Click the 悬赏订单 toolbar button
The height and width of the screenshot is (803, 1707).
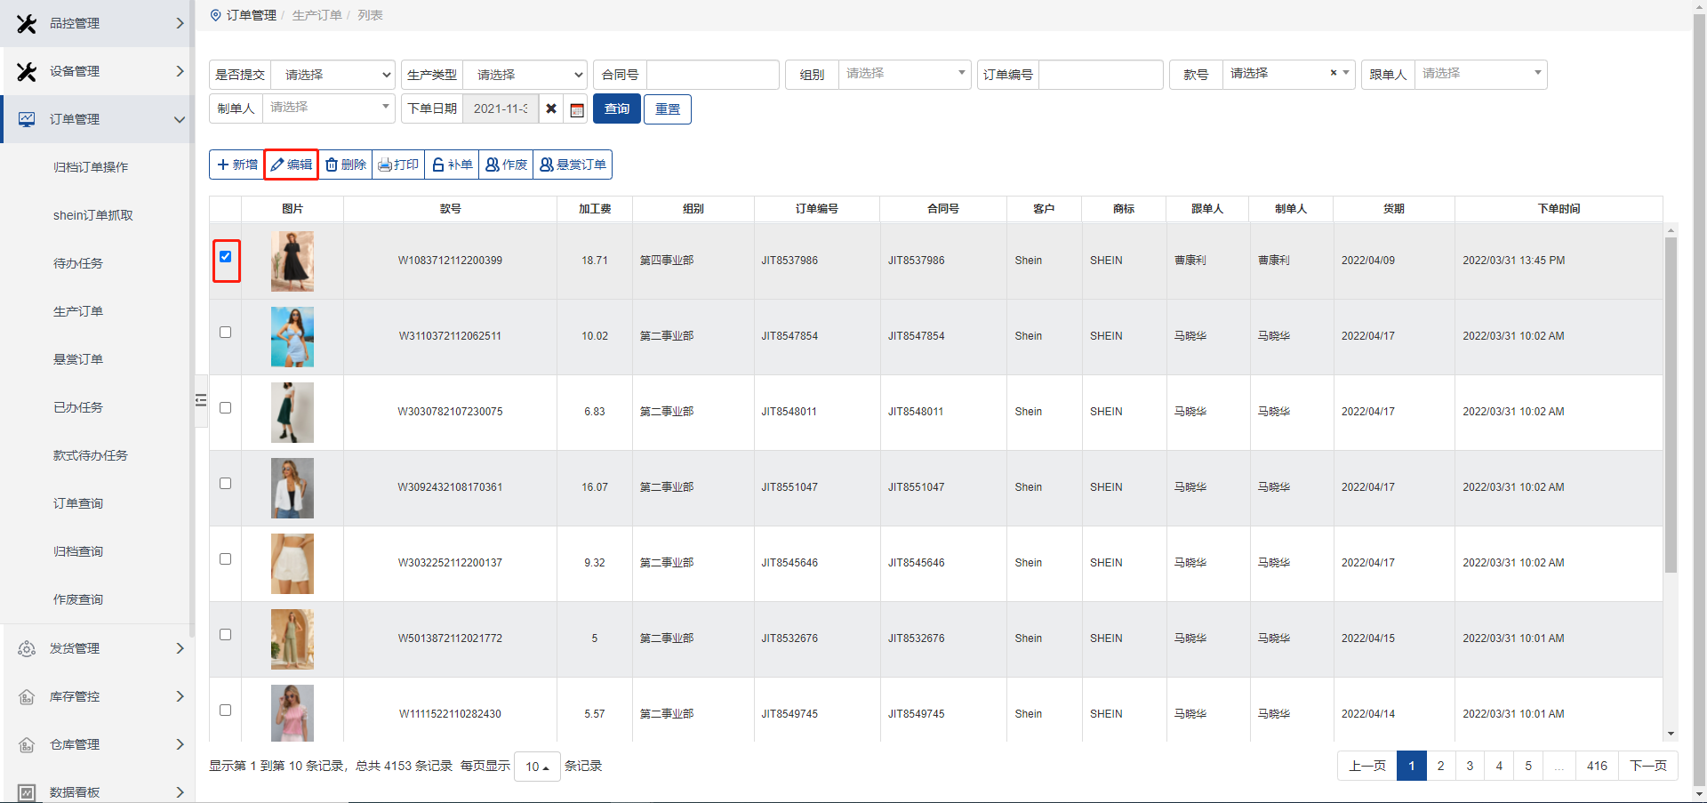click(x=573, y=165)
